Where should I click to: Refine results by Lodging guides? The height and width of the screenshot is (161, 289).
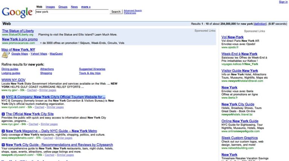[x=11, y=73]
